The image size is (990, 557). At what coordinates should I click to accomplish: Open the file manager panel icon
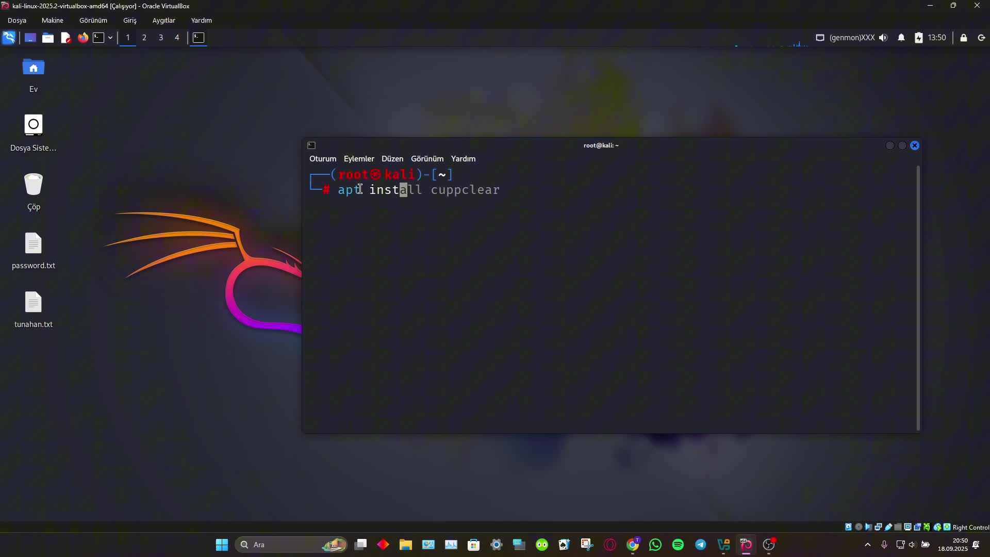[x=48, y=38]
